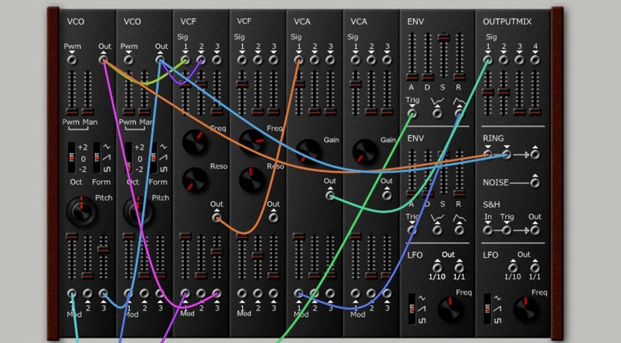
Task: Click the first VCF Freq knob
Action: tap(195, 142)
